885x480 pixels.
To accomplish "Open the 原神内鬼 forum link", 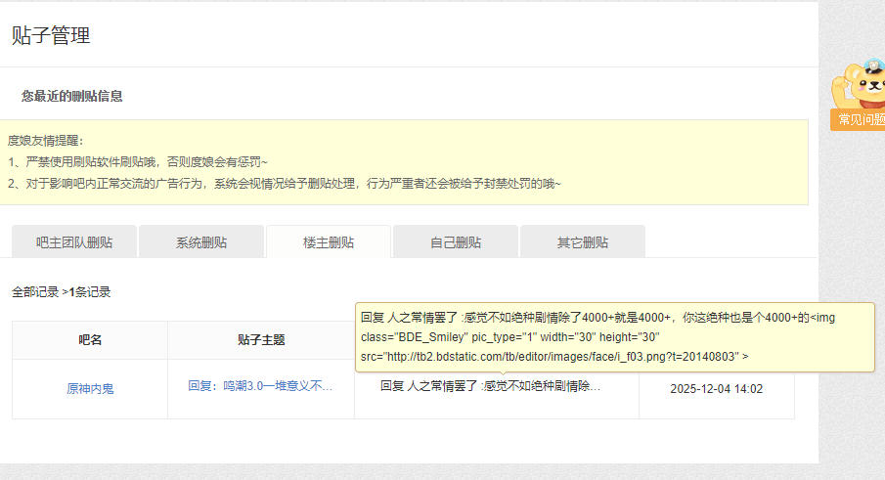I will point(90,389).
